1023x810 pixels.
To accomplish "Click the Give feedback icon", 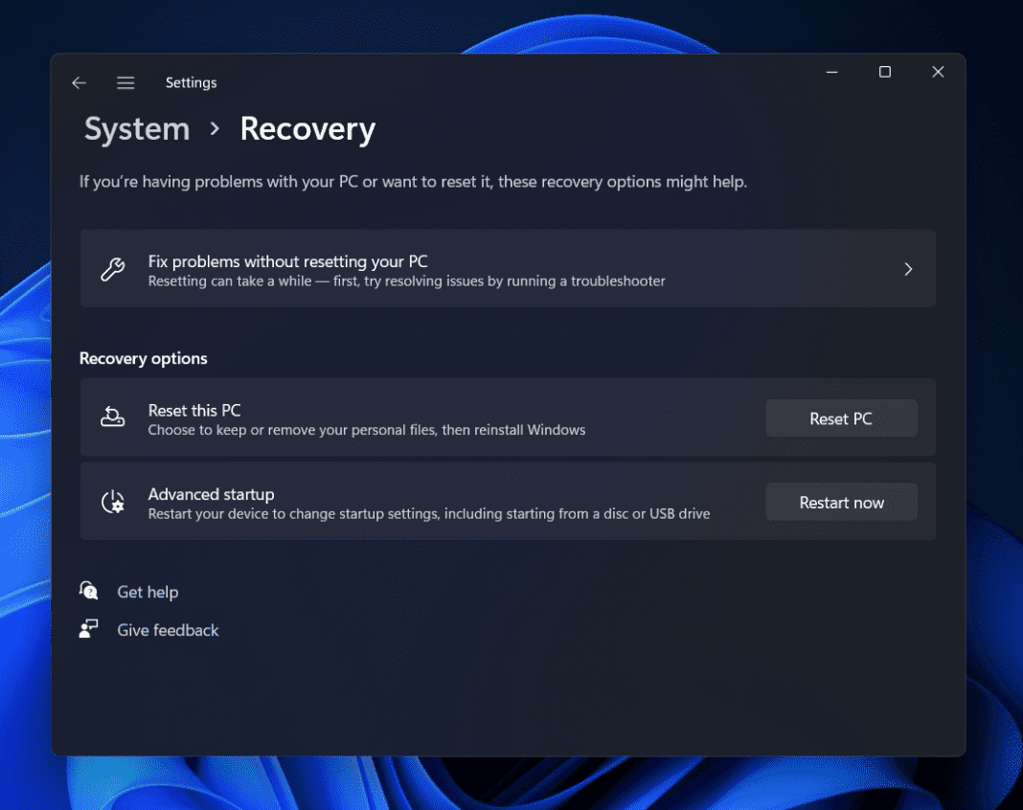I will (x=88, y=629).
